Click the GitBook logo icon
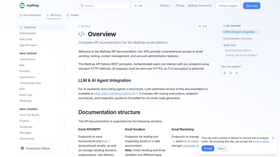 point(22,148)
